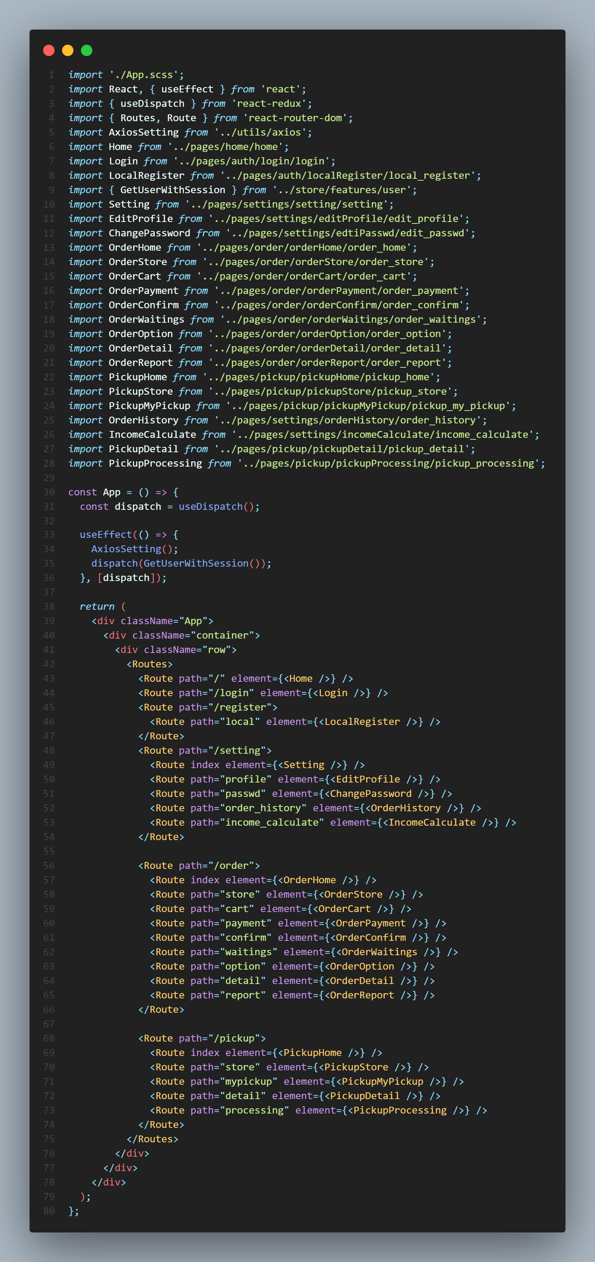Click 'LocalRegister' import name on line 8
The width and height of the screenshot is (595, 1262).
coord(147,175)
